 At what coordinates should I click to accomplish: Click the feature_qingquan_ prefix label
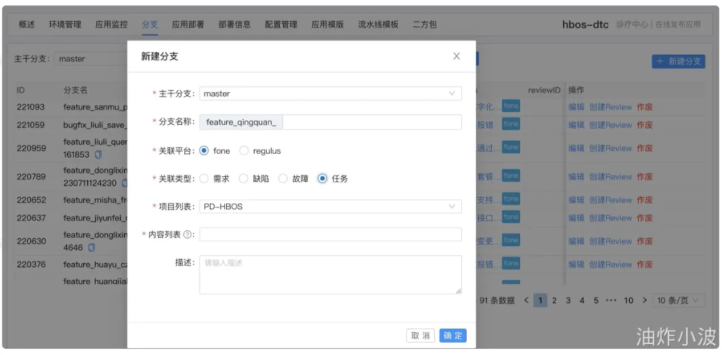[x=241, y=122]
